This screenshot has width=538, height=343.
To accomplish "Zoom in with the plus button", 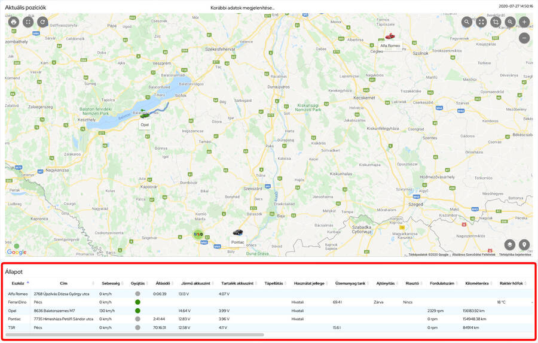I will 524,22.
